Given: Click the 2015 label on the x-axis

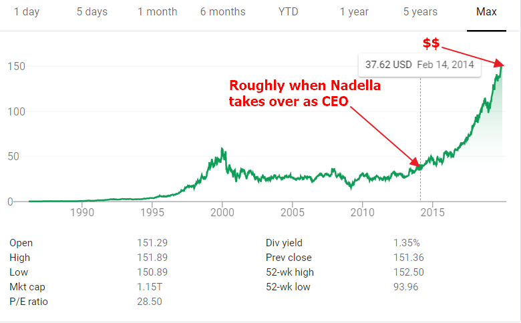Looking at the screenshot, I should click(432, 214).
